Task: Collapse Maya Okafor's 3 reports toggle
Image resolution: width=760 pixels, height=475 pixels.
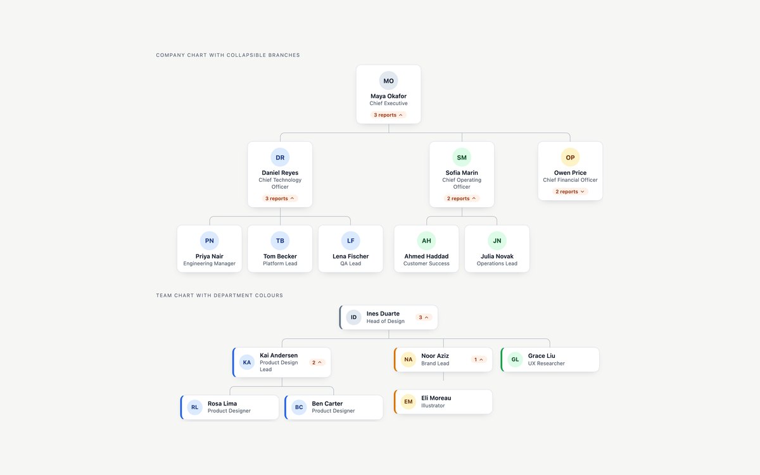Action: click(x=388, y=115)
